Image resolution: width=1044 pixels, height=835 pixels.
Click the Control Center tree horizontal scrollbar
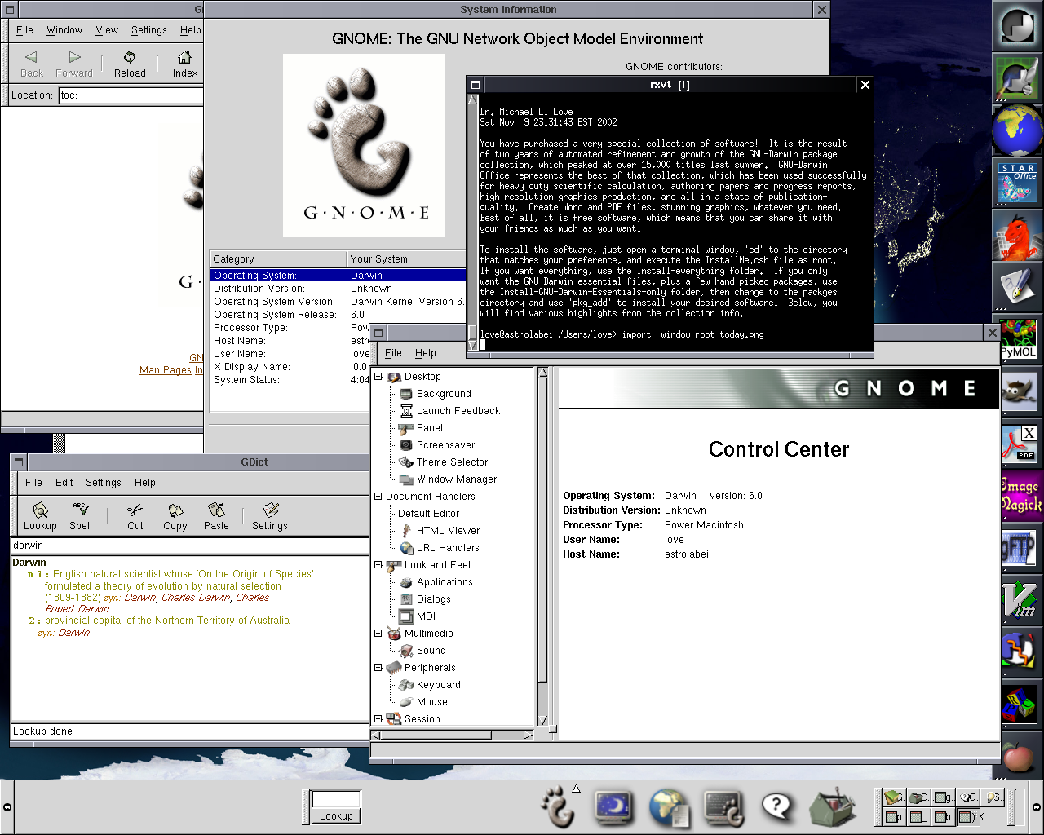pos(453,735)
